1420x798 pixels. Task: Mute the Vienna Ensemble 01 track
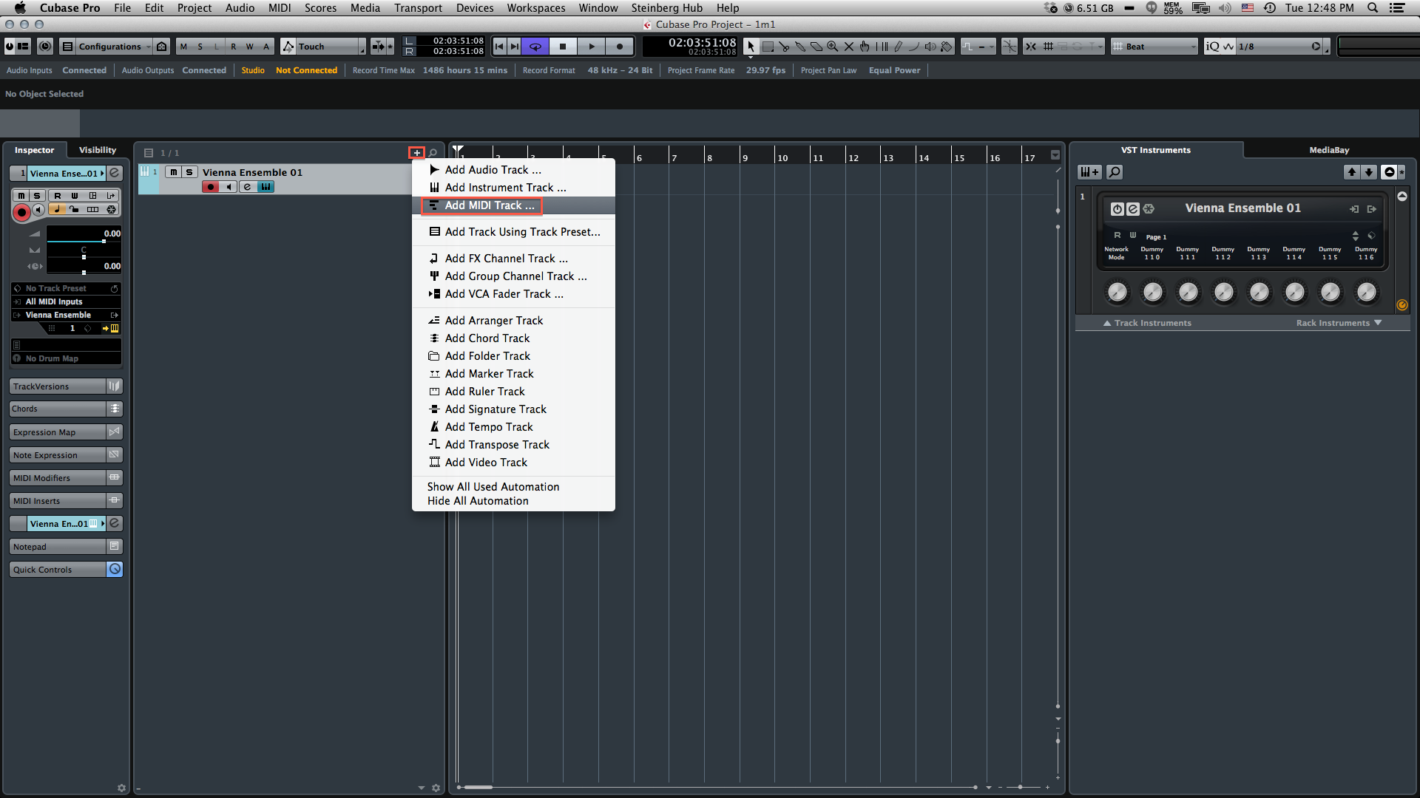[x=175, y=171]
